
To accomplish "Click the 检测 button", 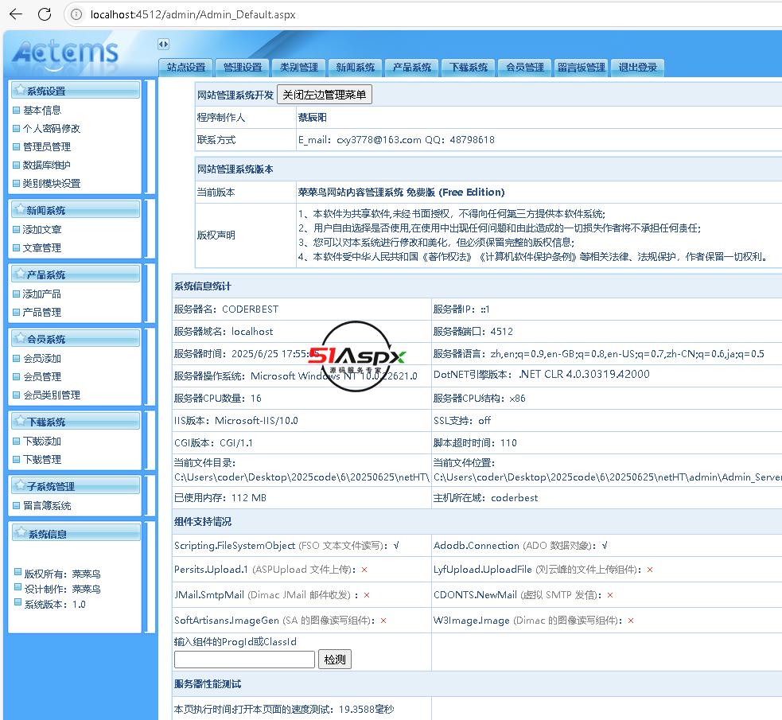I will (335, 660).
